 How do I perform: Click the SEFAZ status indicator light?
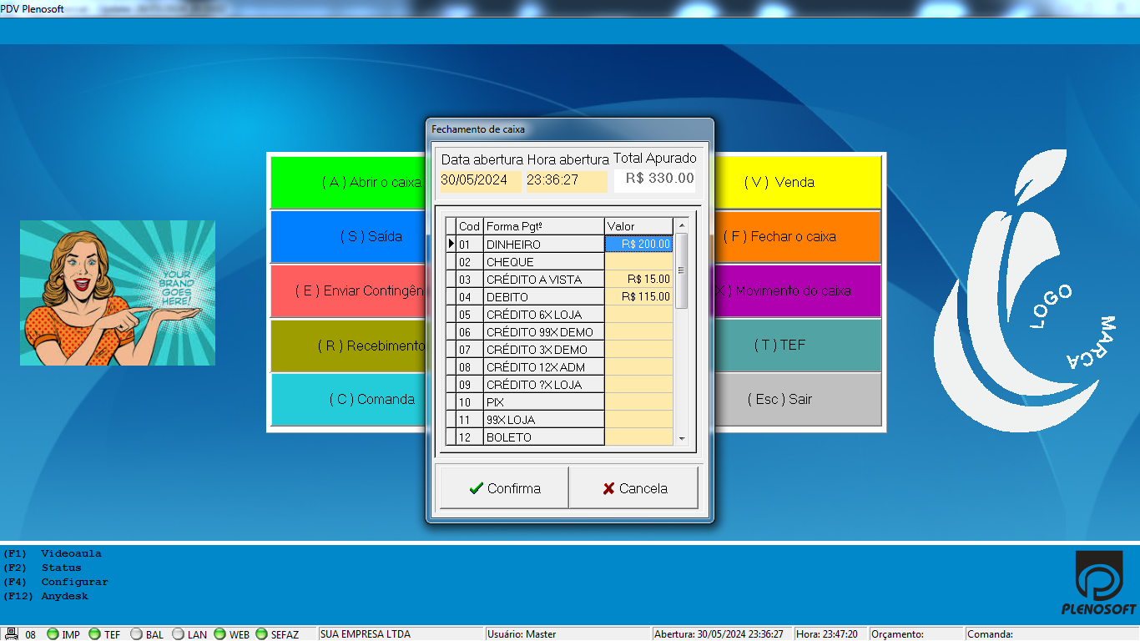point(261,634)
